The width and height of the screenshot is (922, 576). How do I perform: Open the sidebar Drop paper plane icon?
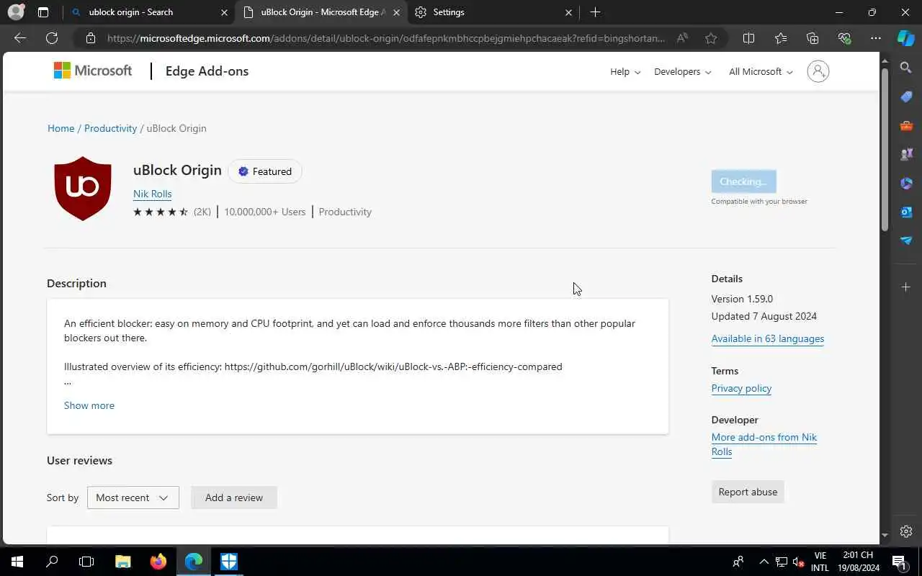[906, 240]
